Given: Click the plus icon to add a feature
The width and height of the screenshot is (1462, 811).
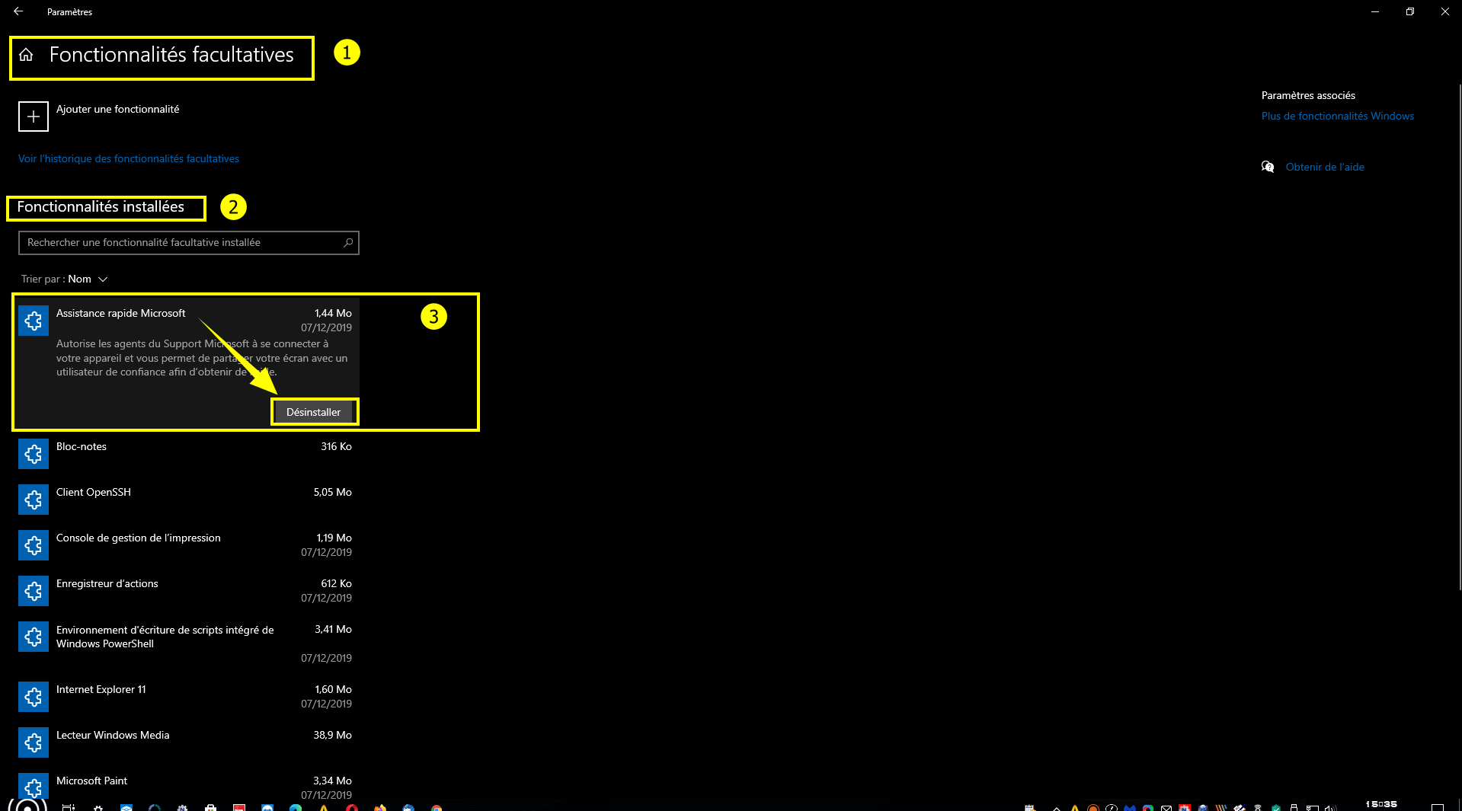Looking at the screenshot, I should coord(34,117).
